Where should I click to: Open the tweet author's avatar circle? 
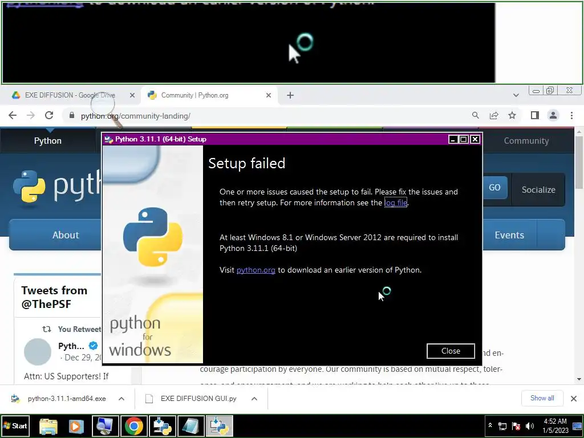point(38,352)
